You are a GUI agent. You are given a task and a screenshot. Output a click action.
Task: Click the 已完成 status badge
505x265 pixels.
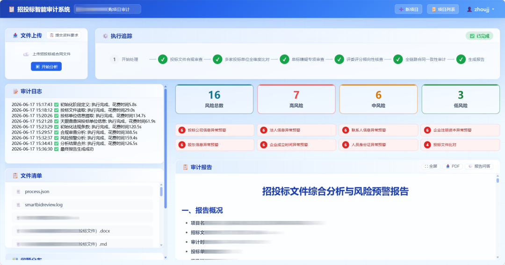click(479, 36)
